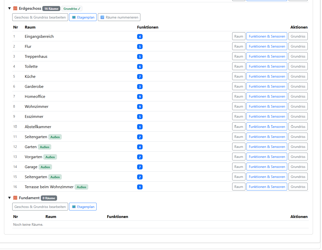This screenshot has height=250, width=322.
Task: Collapse the Erdgeschoss section triangle
Action: coord(10,9)
